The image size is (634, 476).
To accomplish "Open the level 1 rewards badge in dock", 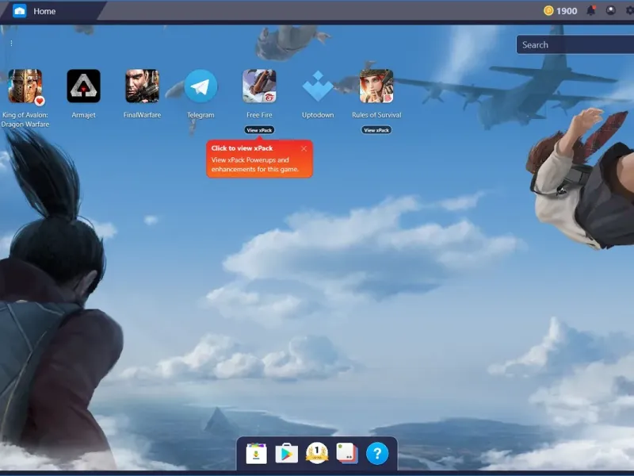I will pyautogui.click(x=317, y=453).
